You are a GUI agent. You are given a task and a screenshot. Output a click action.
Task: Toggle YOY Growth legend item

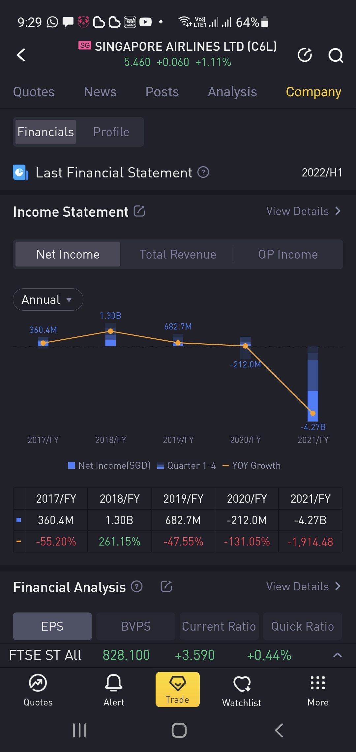252,465
